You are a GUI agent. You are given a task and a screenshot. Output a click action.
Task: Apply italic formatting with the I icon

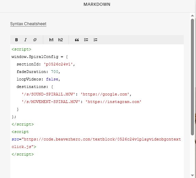point(26,40)
